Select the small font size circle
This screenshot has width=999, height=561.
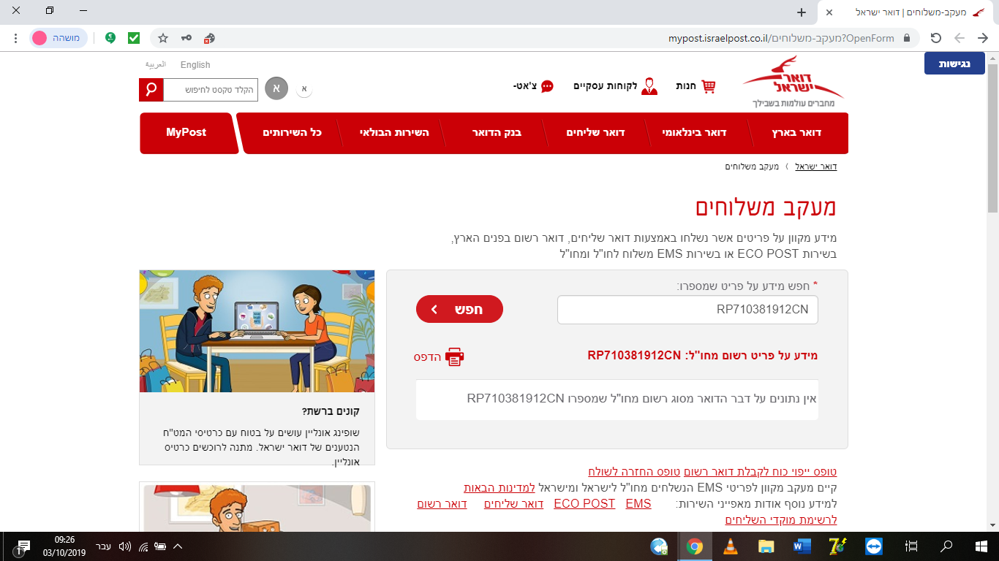(304, 89)
